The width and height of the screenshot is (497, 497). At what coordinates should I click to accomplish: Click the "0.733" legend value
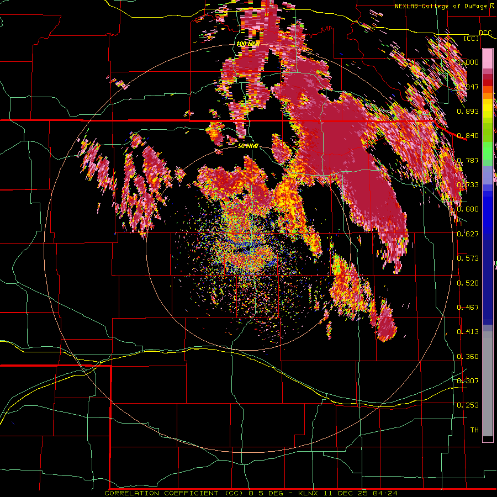pyautogui.click(x=468, y=185)
